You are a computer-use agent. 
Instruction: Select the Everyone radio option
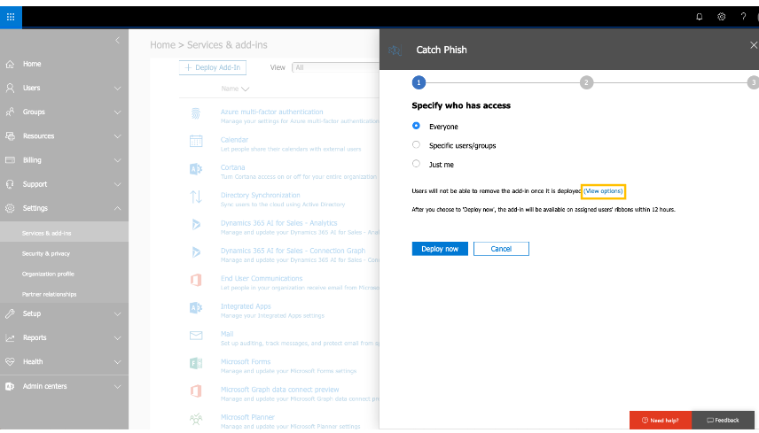pyautogui.click(x=416, y=126)
